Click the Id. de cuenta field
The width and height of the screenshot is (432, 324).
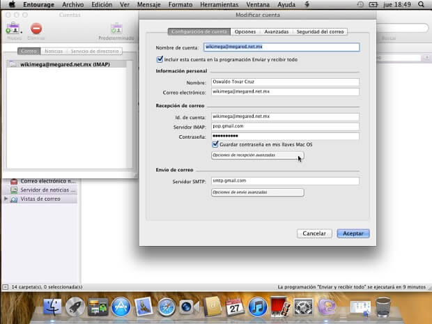tap(285, 116)
